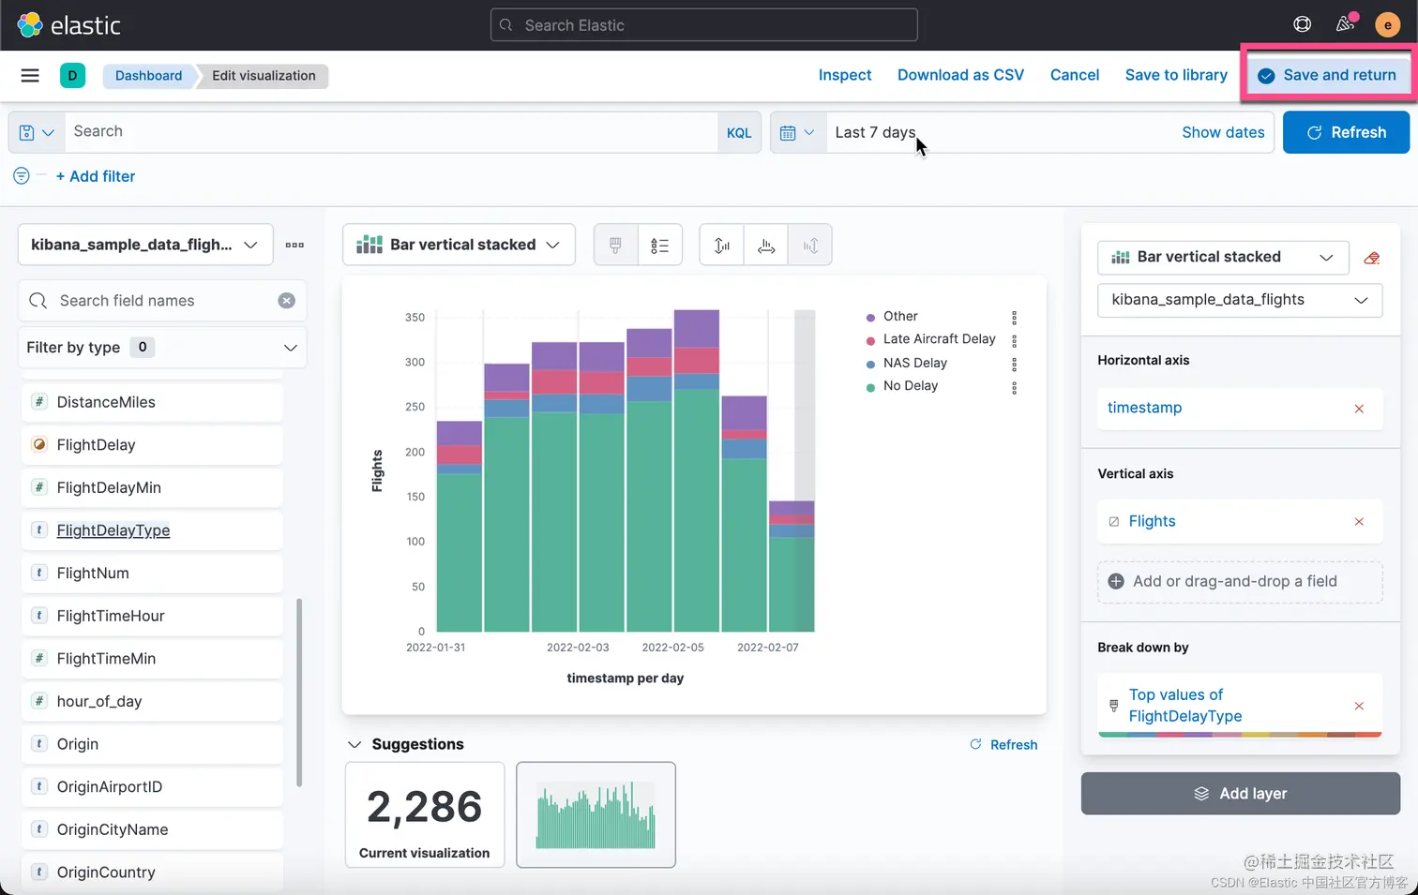Open the hamburger navigation menu
This screenshot has height=895, width=1418.
point(30,76)
